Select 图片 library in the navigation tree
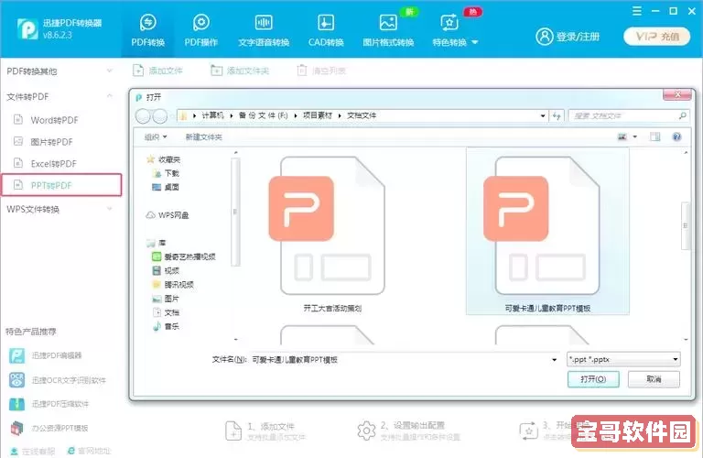Image resolution: width=703 pixels, height=458 pixels. pos(166,299)
